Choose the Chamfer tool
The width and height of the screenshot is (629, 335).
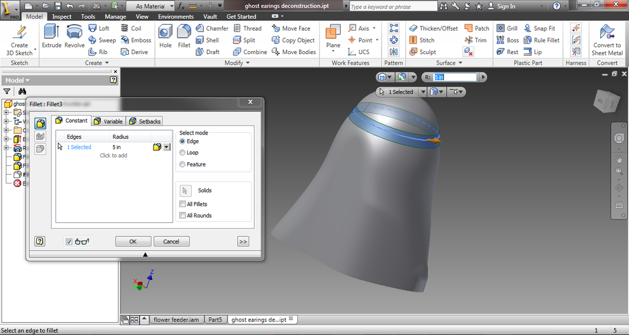(211, 28)
